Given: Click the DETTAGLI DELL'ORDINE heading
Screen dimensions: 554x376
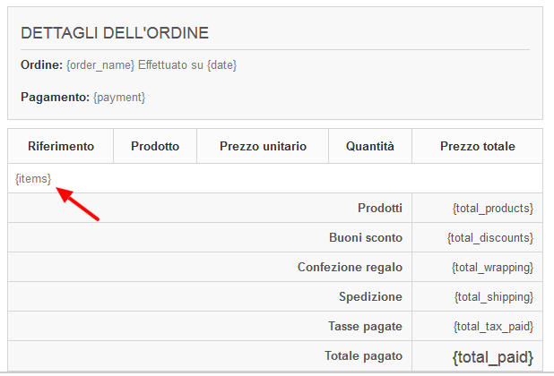Looking at the screenshot, I should pyautogui.click(x=115, y=33).
